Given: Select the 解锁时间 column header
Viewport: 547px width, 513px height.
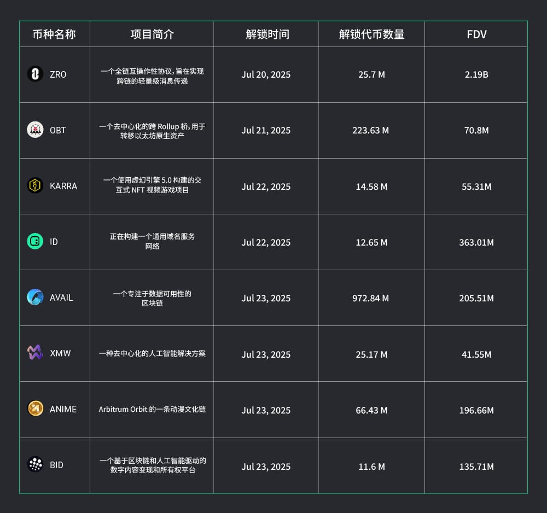Looking at the screenshot, I should [x=267, y=34].
